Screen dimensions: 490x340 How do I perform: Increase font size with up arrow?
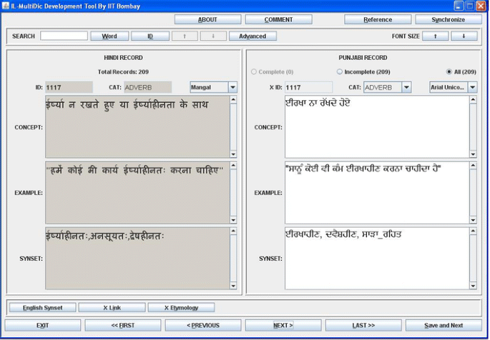point(435,36)
